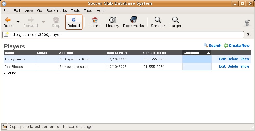Edit the Harry Burns record
The image size is (255, 131).
point(222,59)
